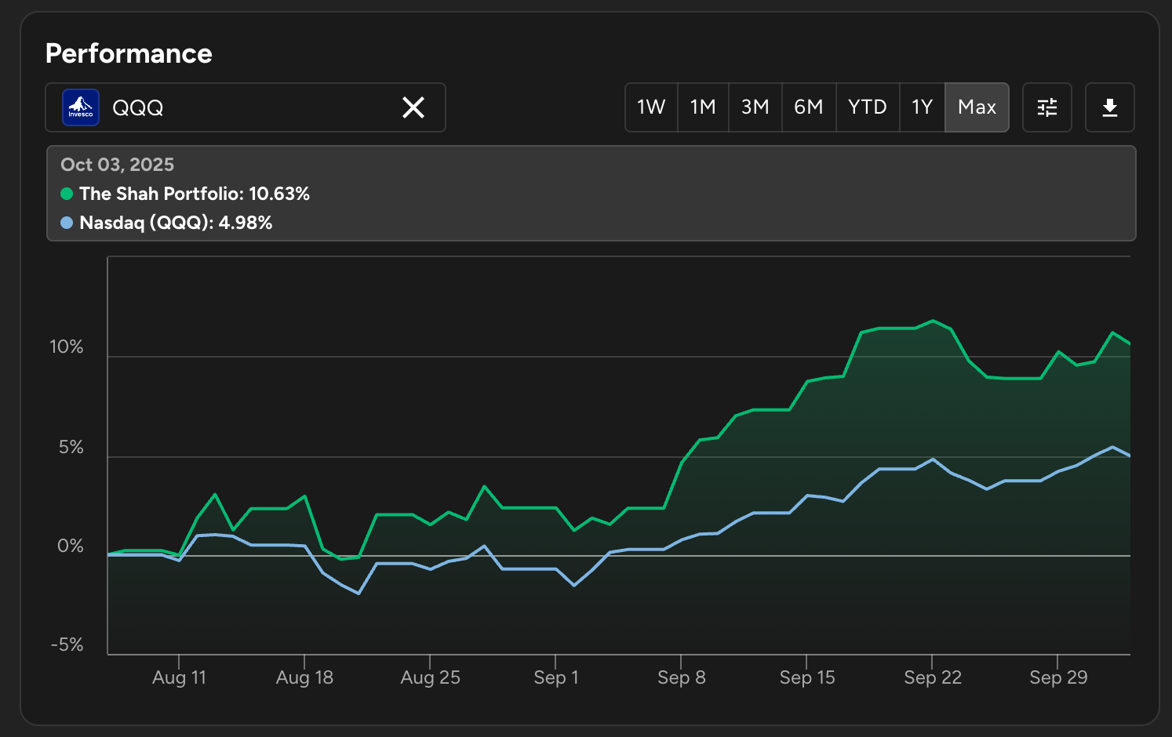Select the Max time range
Screen dimensions: 1172x737
pos(977,107)
